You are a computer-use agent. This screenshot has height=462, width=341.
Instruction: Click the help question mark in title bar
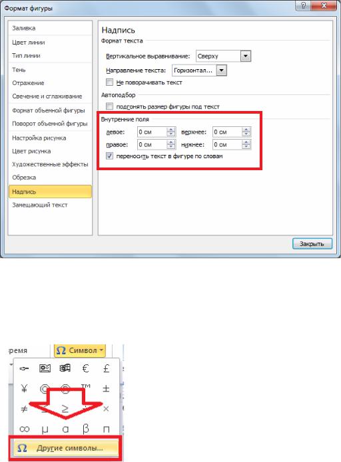[x=304, y=5]
